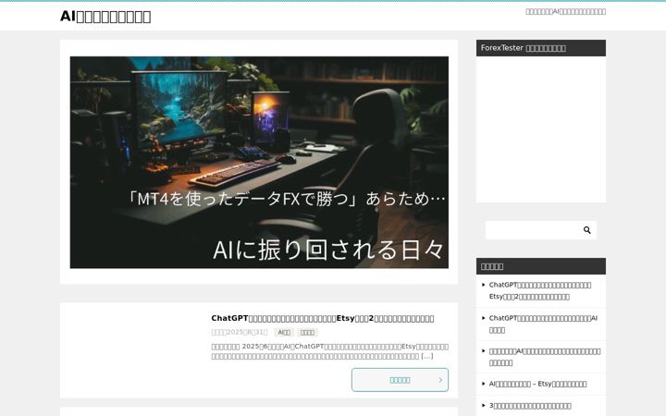
Task: Open the ChatGPT Etsy article title in post card
Action: [x=323, y=318]
